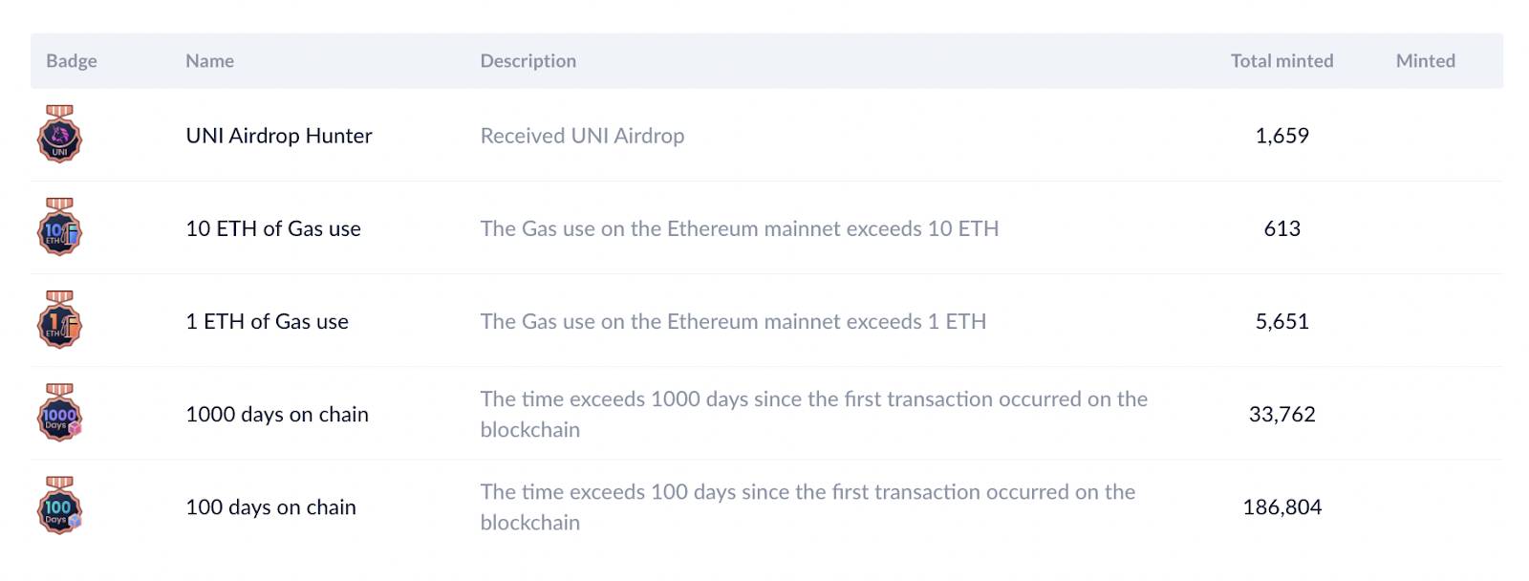The width and height of the screenshot is (1529, 581).
Task: Click the Badge column header
Action: point(72,61)
